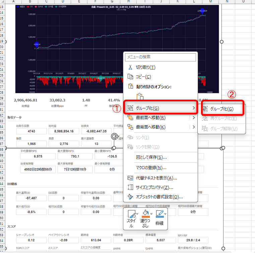Image resolution: width=255 pixels, height=253 pixels.
Task: Expand 最背面へ移動(K) submenu arrow
Action: pyautogui.click(x=194, y=127)
